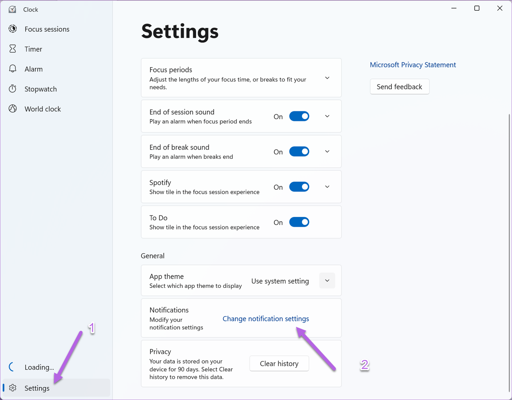Screen dimensions: 512x400
Task: Click the Timer hourglass icon
Action: 13,49
